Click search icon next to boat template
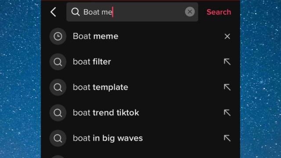The width and height of the screenshot is (281, 158). 58,87
